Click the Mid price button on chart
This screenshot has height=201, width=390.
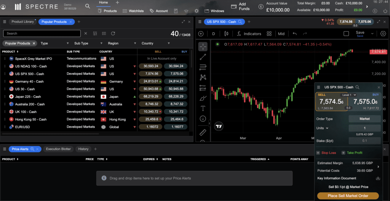[x=281, y=34]
